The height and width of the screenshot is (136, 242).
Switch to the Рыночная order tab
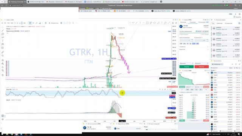tap(183, 22)
